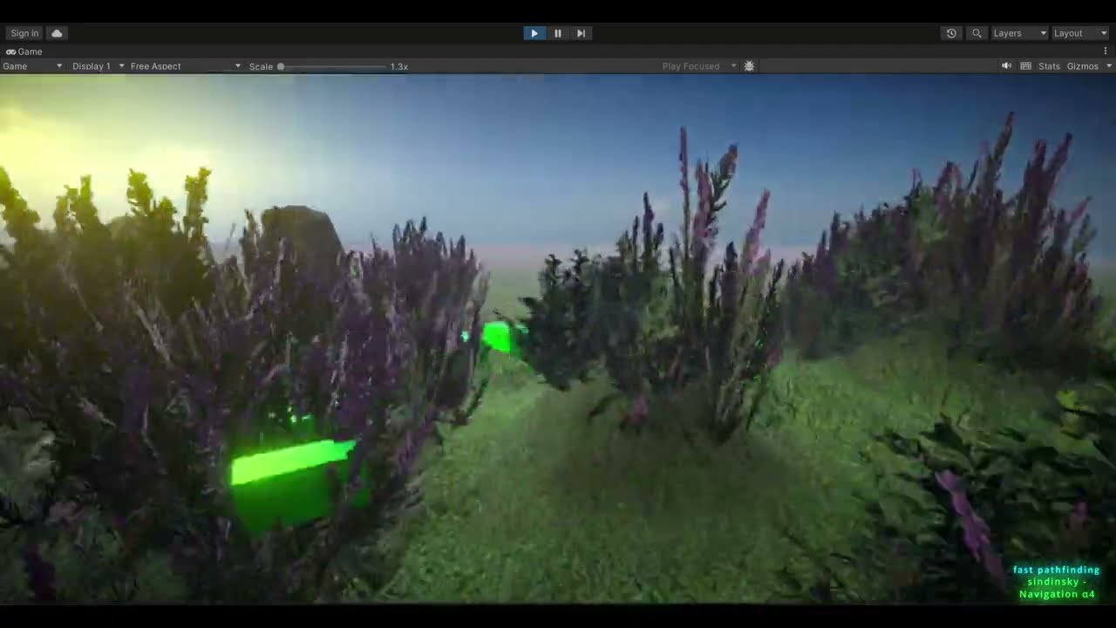This screenshot has width=1116, height=628.
Task: Expand the Gizmos dropdown arrow
Action: click(1109, 66)
